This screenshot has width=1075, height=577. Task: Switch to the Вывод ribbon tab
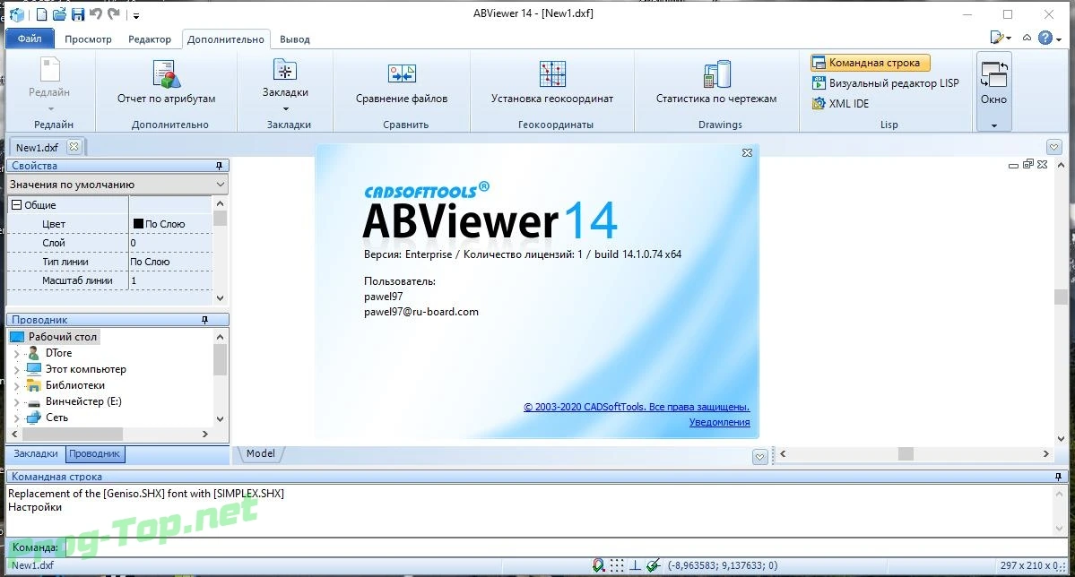[x=295, y=39]
